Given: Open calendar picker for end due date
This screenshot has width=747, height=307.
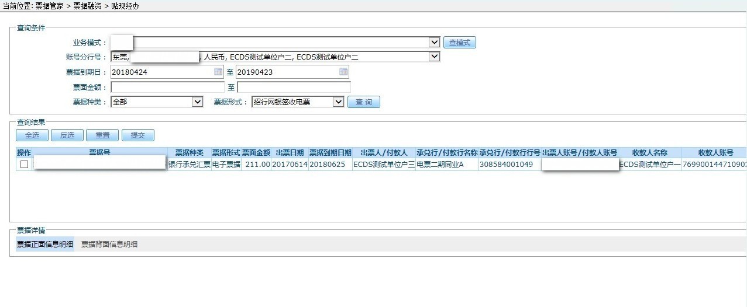Looking at the screenshot, I should [x=343, y=72].
